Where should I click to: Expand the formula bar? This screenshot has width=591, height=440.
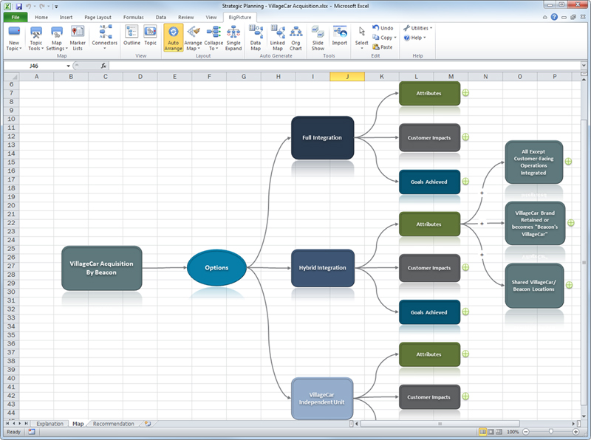point(584,66)
